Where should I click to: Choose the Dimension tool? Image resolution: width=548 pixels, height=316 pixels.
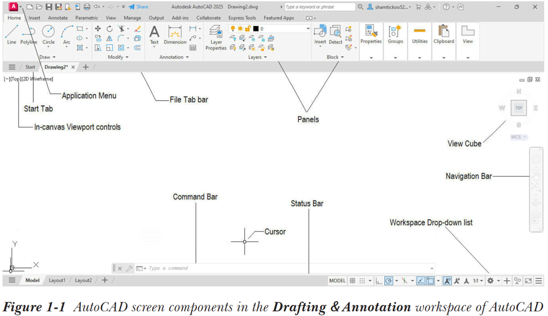(x=175, y=35)
